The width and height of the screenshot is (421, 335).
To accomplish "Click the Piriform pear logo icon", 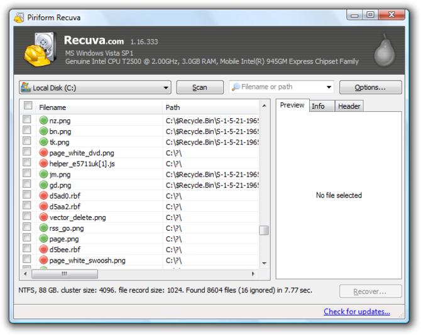I will (x=384, y=50).
